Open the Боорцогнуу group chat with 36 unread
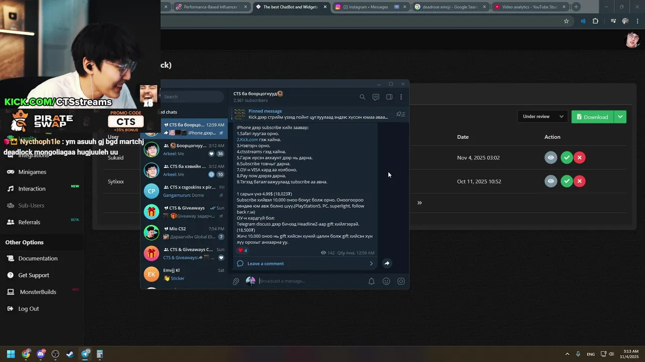The width and height of the screenshot is (645, 362). (185, 149)
